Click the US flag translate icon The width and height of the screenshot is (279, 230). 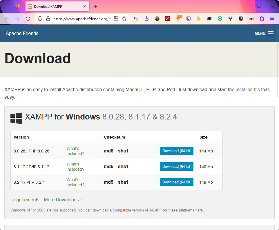[x=116, y=19]
